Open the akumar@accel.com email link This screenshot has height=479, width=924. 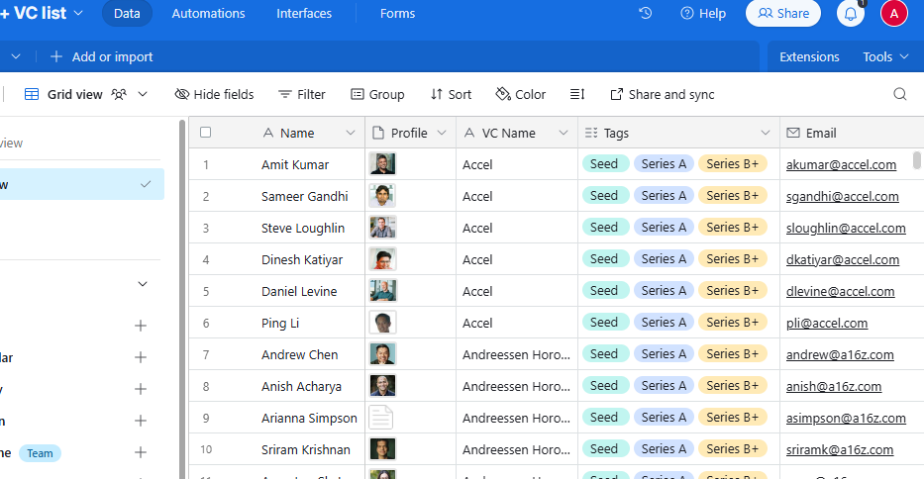(x=841, y=165)
